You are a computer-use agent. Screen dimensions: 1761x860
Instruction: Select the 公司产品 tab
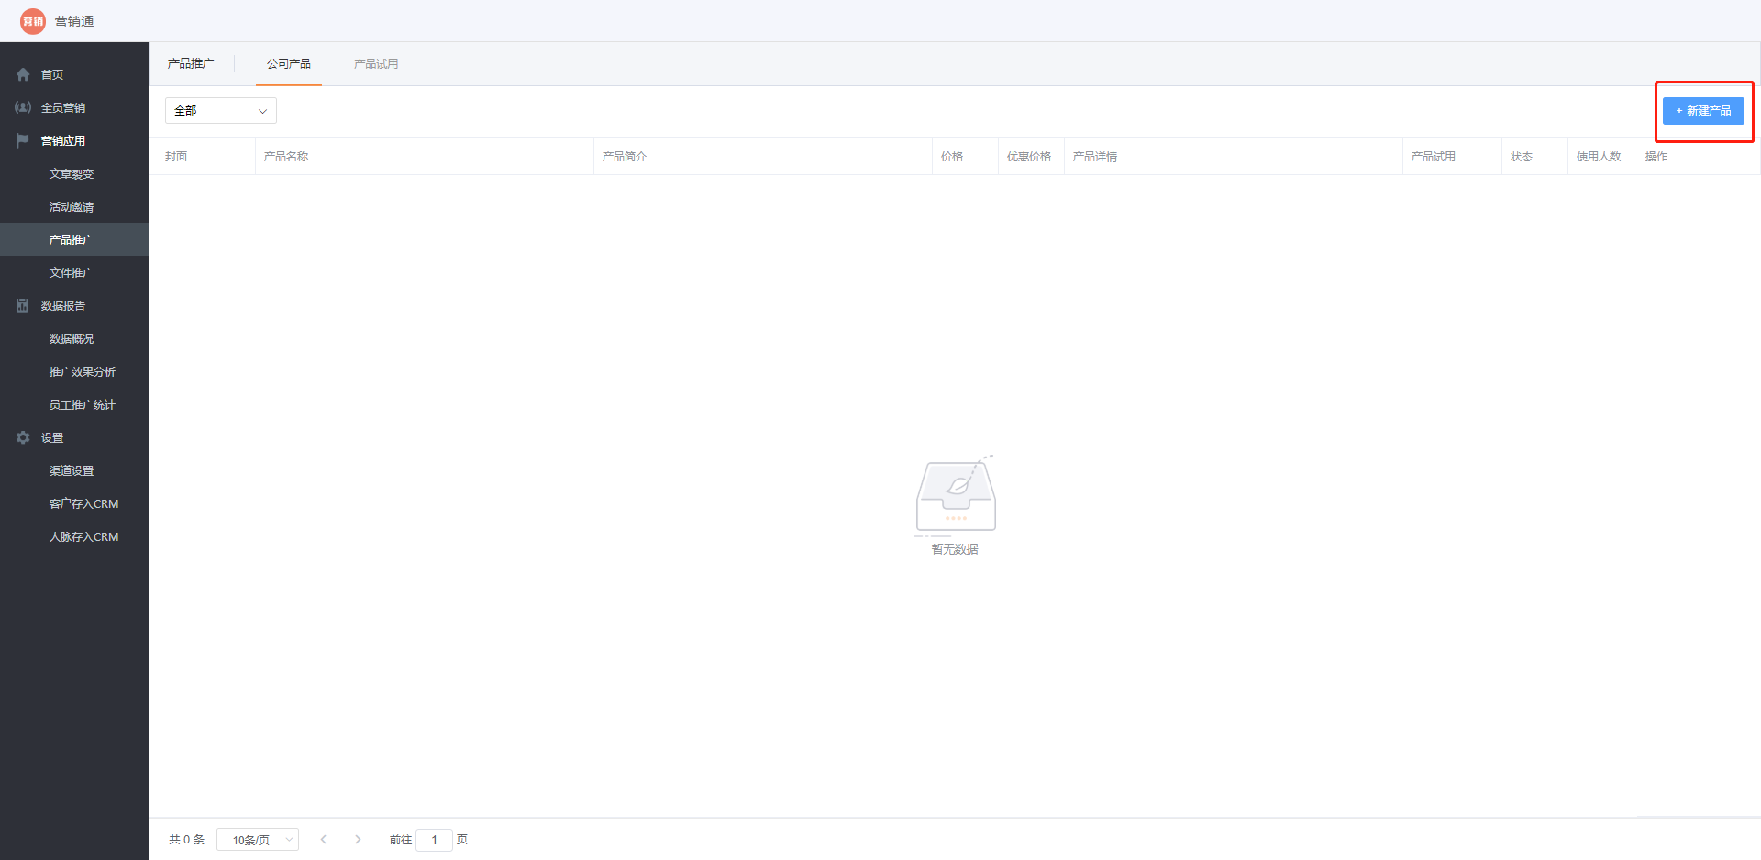pos(289,64)
